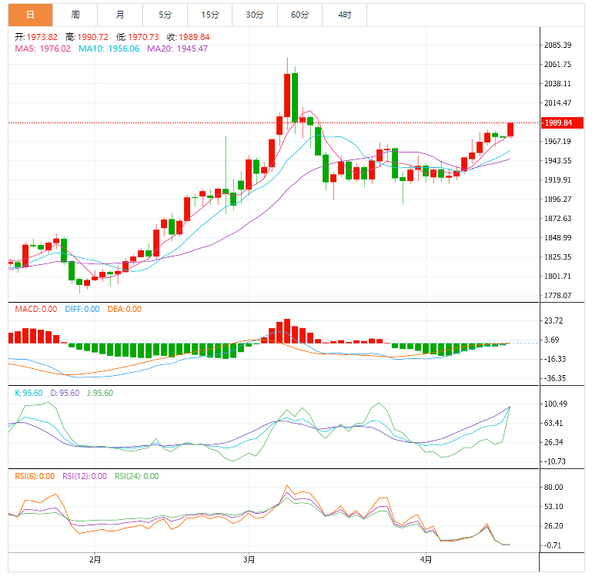
Task: Click the 1943.55 price axis value
Action: pyautogui.click(x=557, y=160)
